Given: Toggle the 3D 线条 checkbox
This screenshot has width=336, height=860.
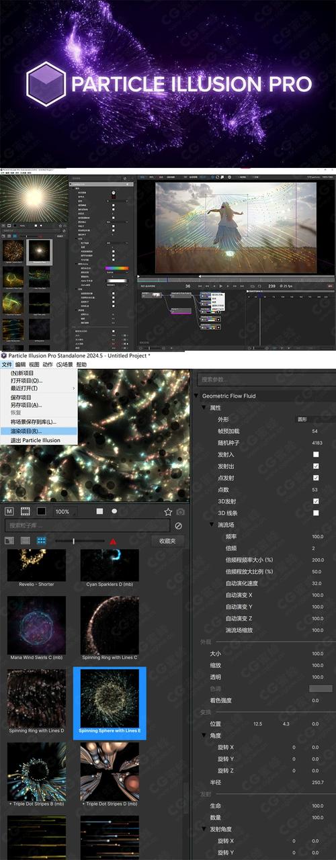Looking at the screenshot, I should (316, 513).
